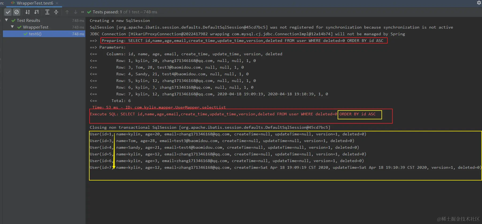The height and width of the screenshot is (224, 482).
Task: Select the Test Results row
Action: click(x=44, y=21)
